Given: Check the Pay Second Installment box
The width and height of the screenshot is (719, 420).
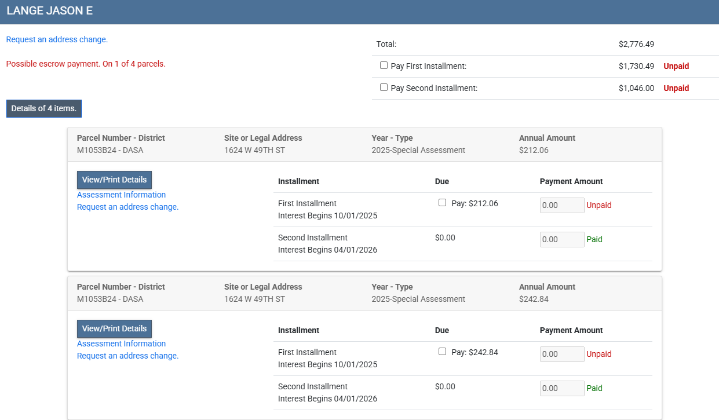Looking at the screenshot, I should [x=384, y=87].
